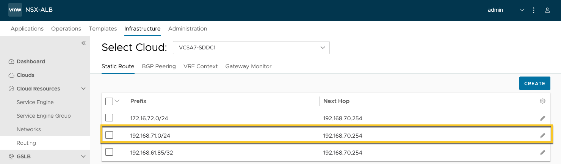Select the Infrastructure menu

tap(143, 29)
